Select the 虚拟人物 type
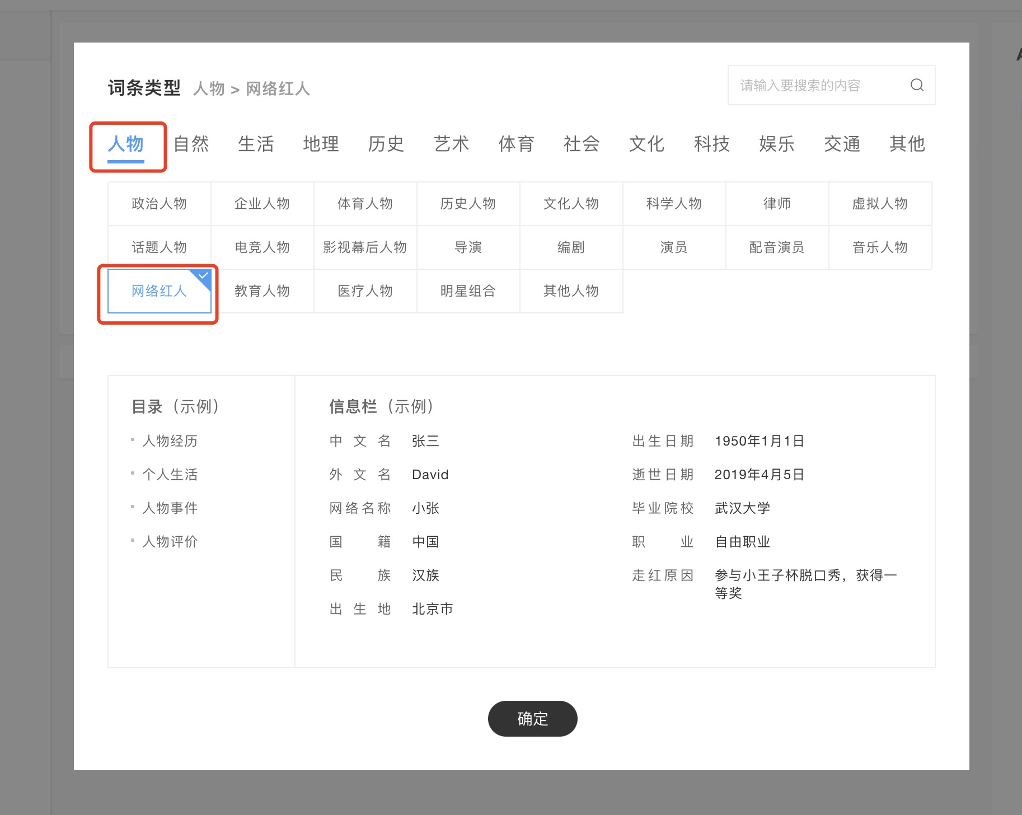Screen dimensions: 1022x815 point(880,204)
